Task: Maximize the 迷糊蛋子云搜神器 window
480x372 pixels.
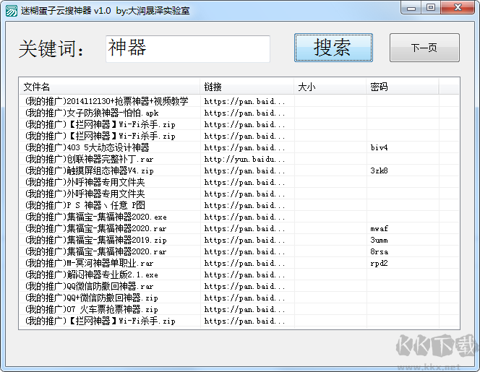Action: (x=431, y=8)
